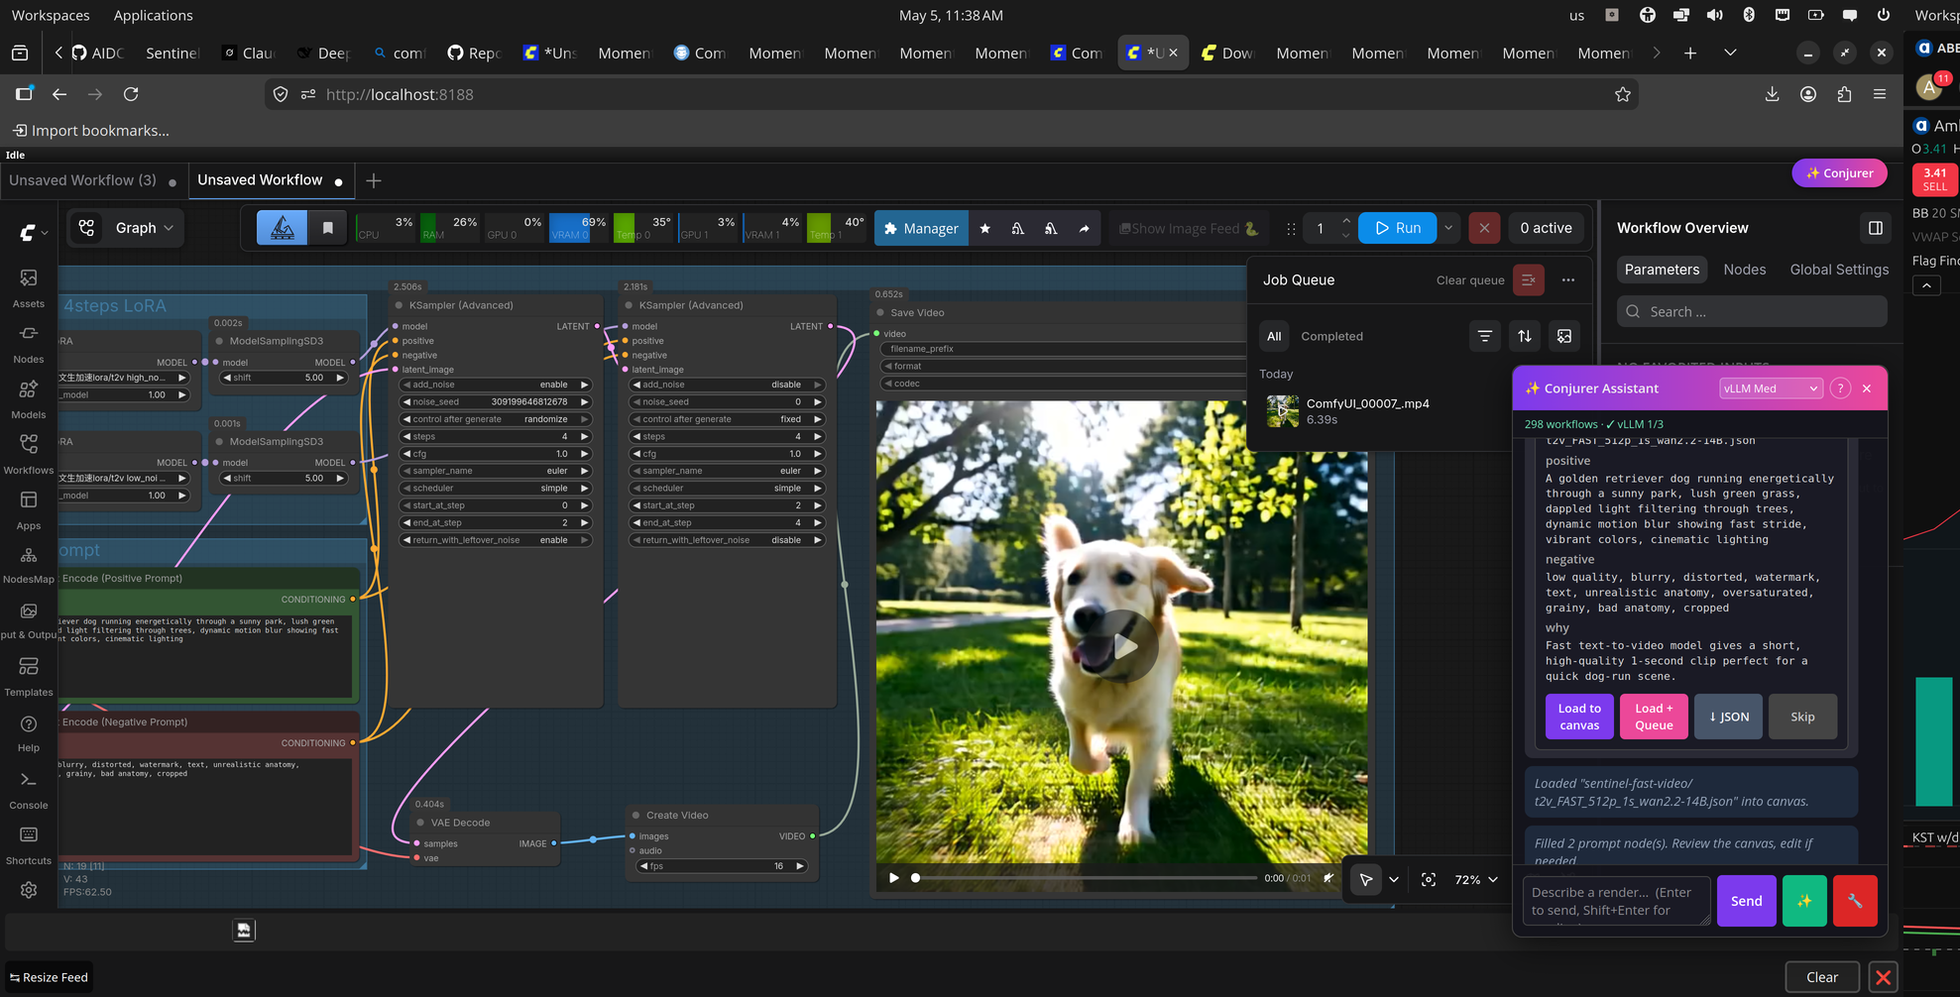
Task: Click the video seek bar track
Action: click(1086, 878)
